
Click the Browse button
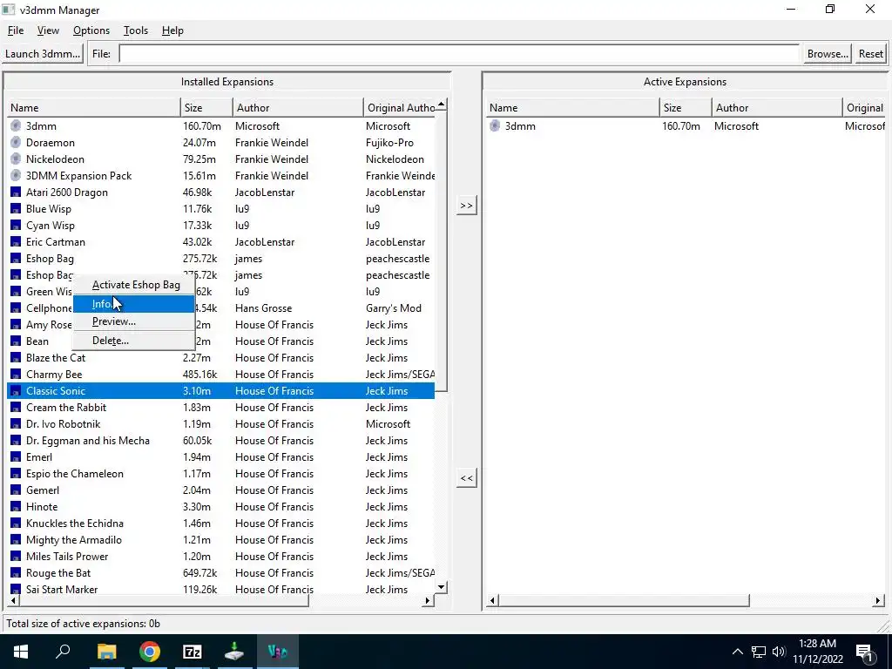pos(828,53)
